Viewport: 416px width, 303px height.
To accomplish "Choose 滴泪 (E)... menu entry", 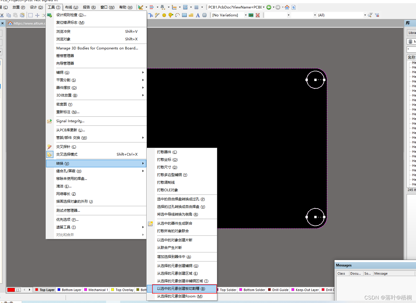I will [96, 186].
